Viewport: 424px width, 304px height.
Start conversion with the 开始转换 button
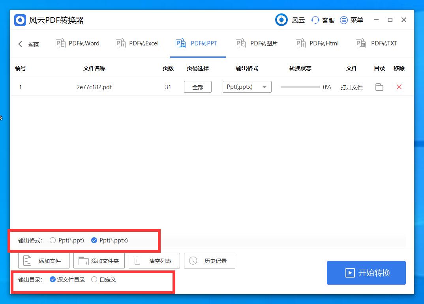click(x=366, y=273)
